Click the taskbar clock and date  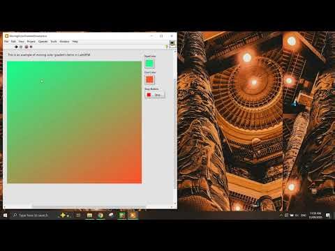[x=315, y=215]
